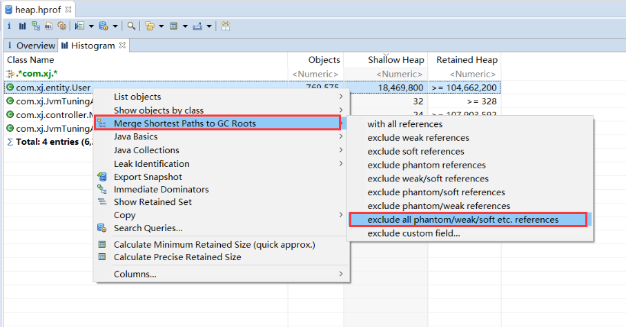Click the Immediate Dominators menu icon
The image size is (626, 327).
(x=102, y=189)
